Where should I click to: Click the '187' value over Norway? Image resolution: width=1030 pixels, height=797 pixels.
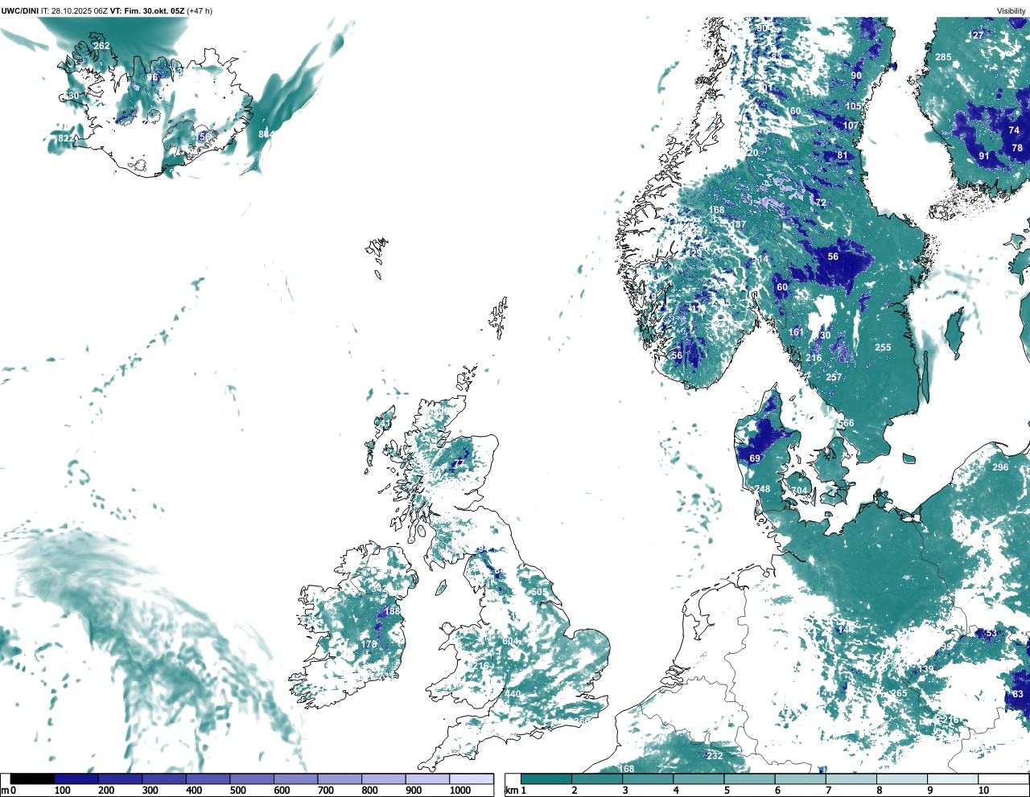(738, 224)
